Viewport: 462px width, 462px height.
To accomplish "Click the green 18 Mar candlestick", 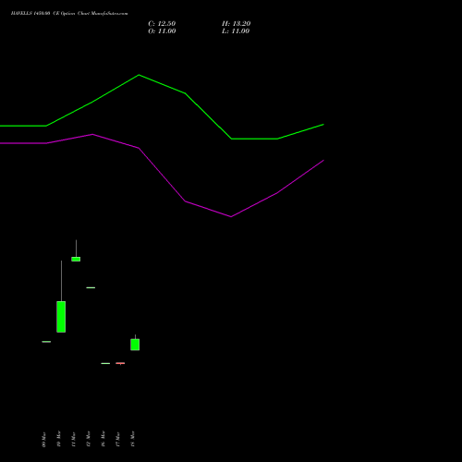I will tap(135, 345).
